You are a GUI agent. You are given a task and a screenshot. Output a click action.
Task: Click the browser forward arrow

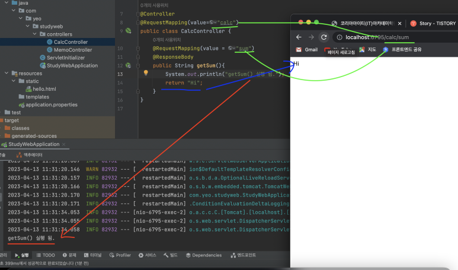coord(311,37)
